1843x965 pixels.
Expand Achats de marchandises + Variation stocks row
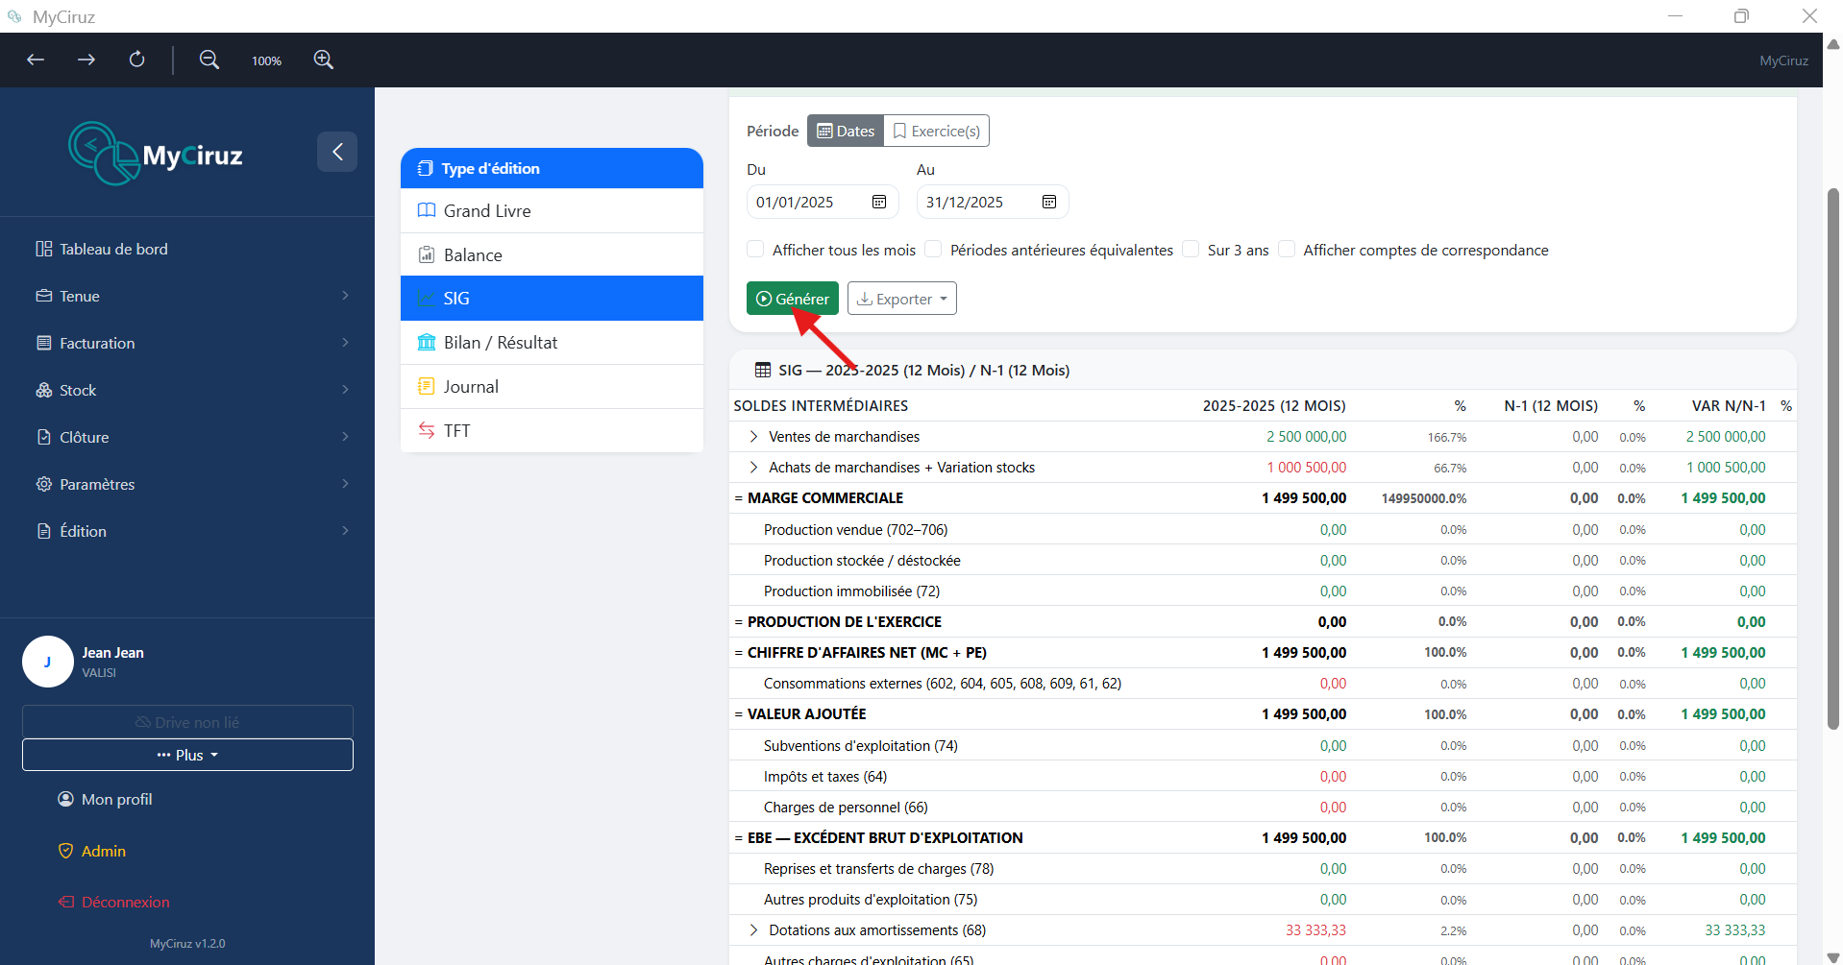[753, 468]
